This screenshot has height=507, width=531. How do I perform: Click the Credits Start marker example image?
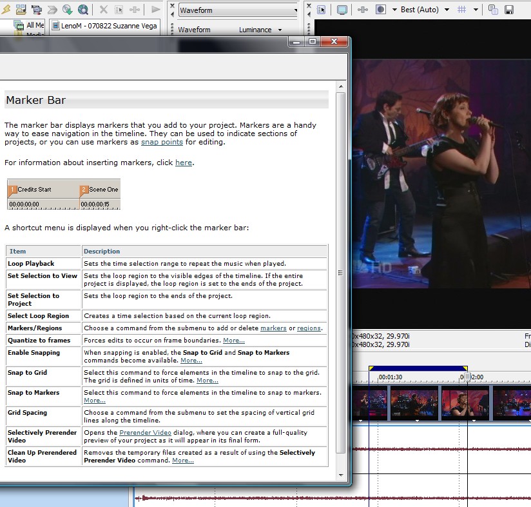click(64, 194)
